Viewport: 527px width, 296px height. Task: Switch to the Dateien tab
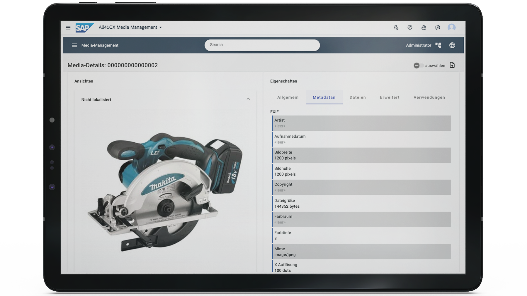358,97
